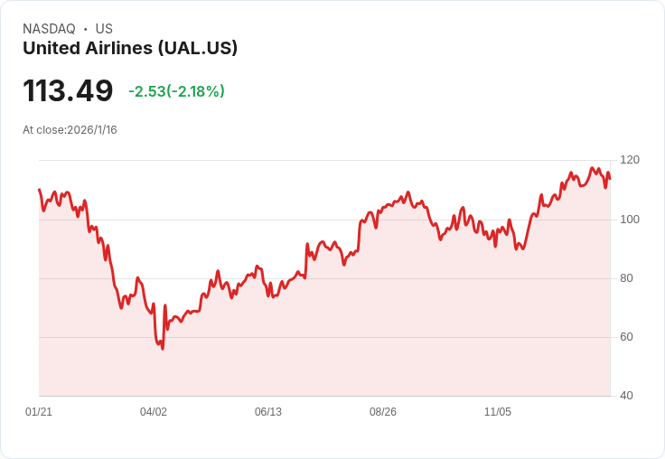
Task: Click the US market label
Action: (104, 29)
